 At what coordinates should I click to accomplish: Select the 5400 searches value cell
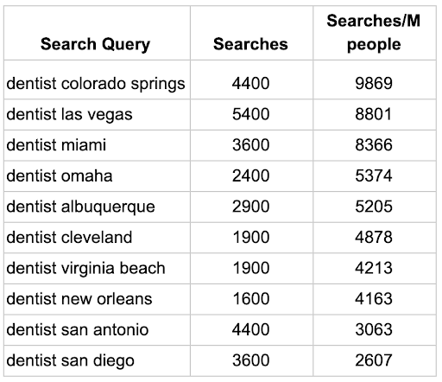[x=251, y=115]
